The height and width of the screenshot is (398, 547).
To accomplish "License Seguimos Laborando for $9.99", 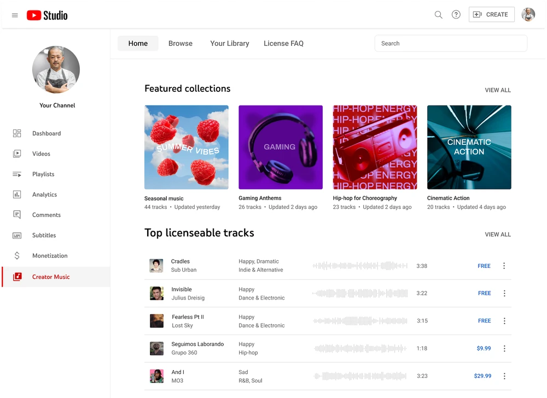I will point(483,348).
